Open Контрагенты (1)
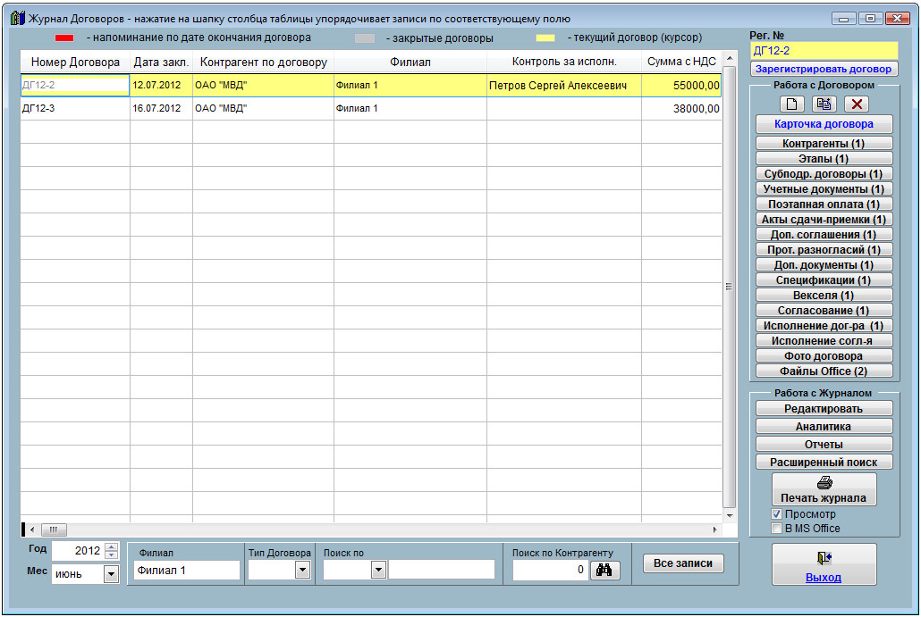Viewport: 921px width, 617px height. 824,143
